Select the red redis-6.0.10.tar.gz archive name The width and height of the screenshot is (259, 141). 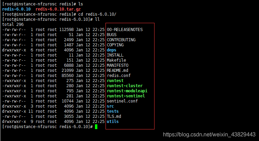tap(58, 9)
